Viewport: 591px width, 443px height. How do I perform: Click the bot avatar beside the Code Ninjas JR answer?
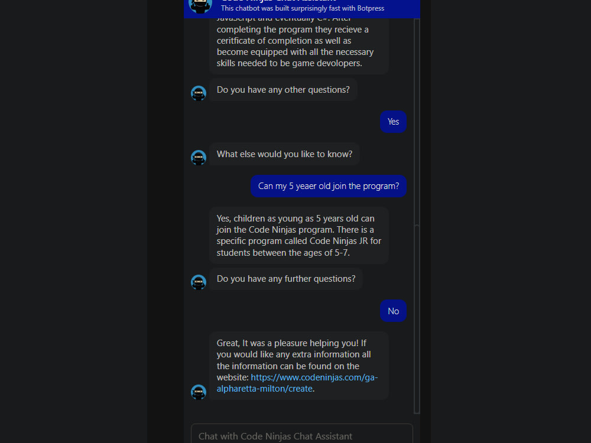click(198, 255)
